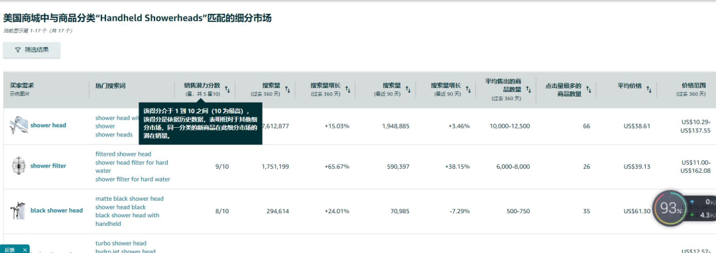Sort by 平均售出的商品数量 column arrows
The image size is (716, 253).
coord(528,90)
